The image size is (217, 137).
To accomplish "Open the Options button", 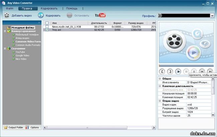I will pos(33,127).
